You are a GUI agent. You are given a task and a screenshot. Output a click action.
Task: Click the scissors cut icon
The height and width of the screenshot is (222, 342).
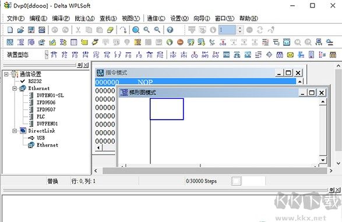point(78,30)
